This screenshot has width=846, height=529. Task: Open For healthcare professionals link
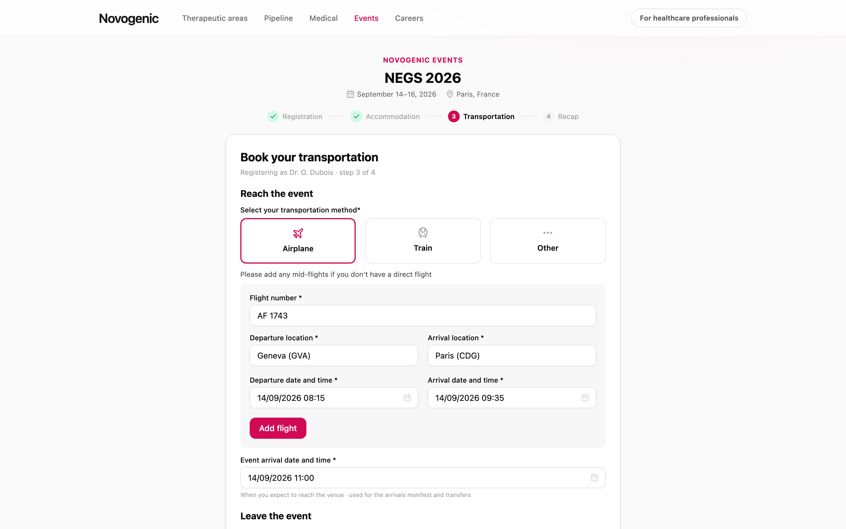[x=689, y=18]
